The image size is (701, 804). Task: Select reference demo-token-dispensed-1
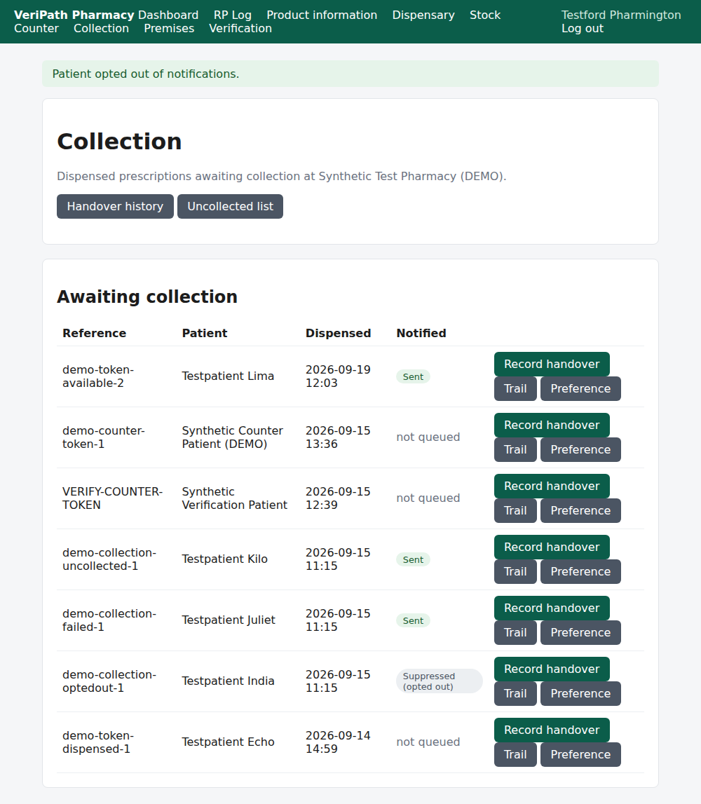(x=98, y=742)
